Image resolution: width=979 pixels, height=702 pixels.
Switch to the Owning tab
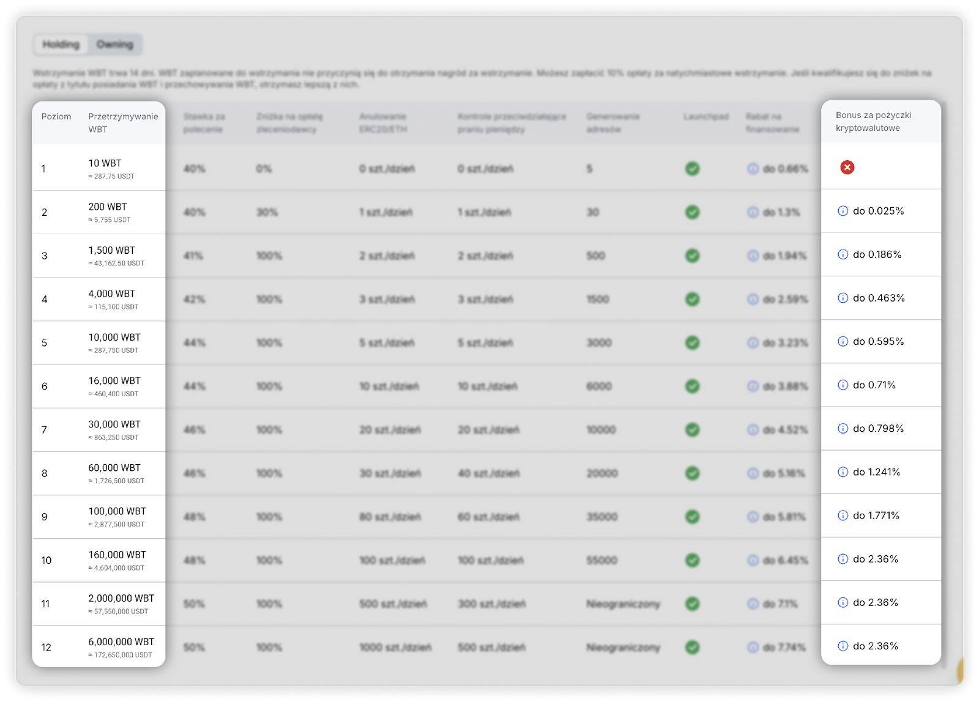point(114,45)
